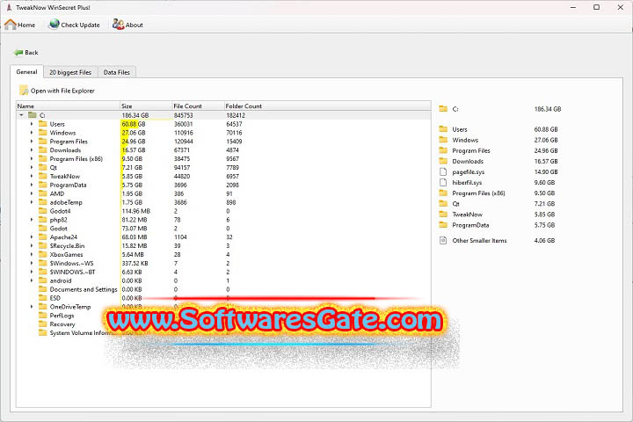Click the android folder icon

coord(43,280)
